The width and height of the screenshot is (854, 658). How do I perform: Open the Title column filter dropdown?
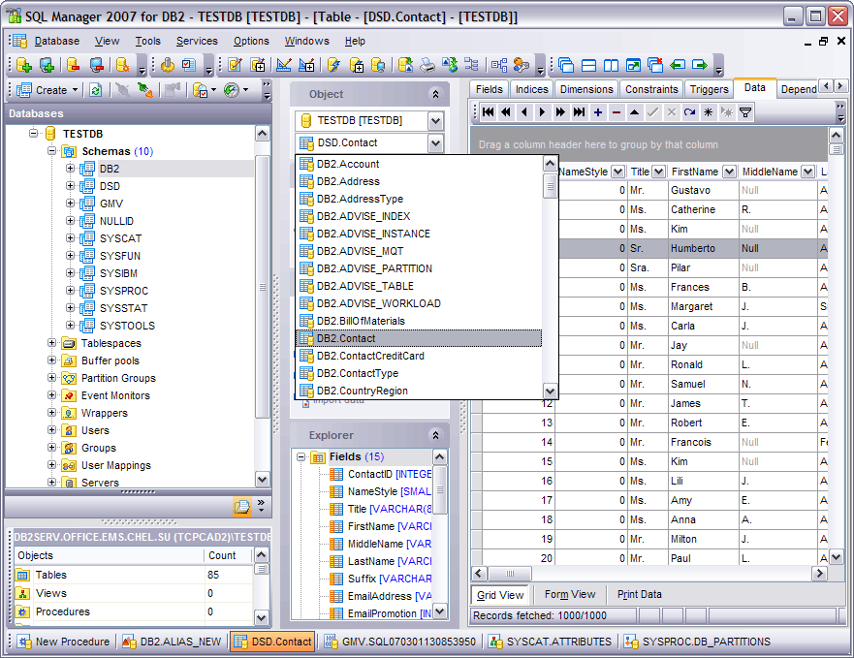pyautogui.click(x=658, y=172)
